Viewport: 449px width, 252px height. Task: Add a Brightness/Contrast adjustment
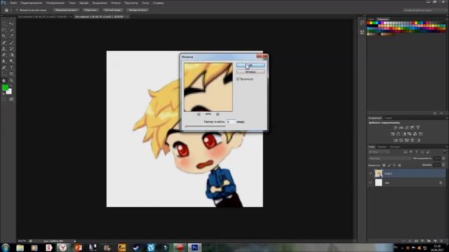click(x=395, y=127)
